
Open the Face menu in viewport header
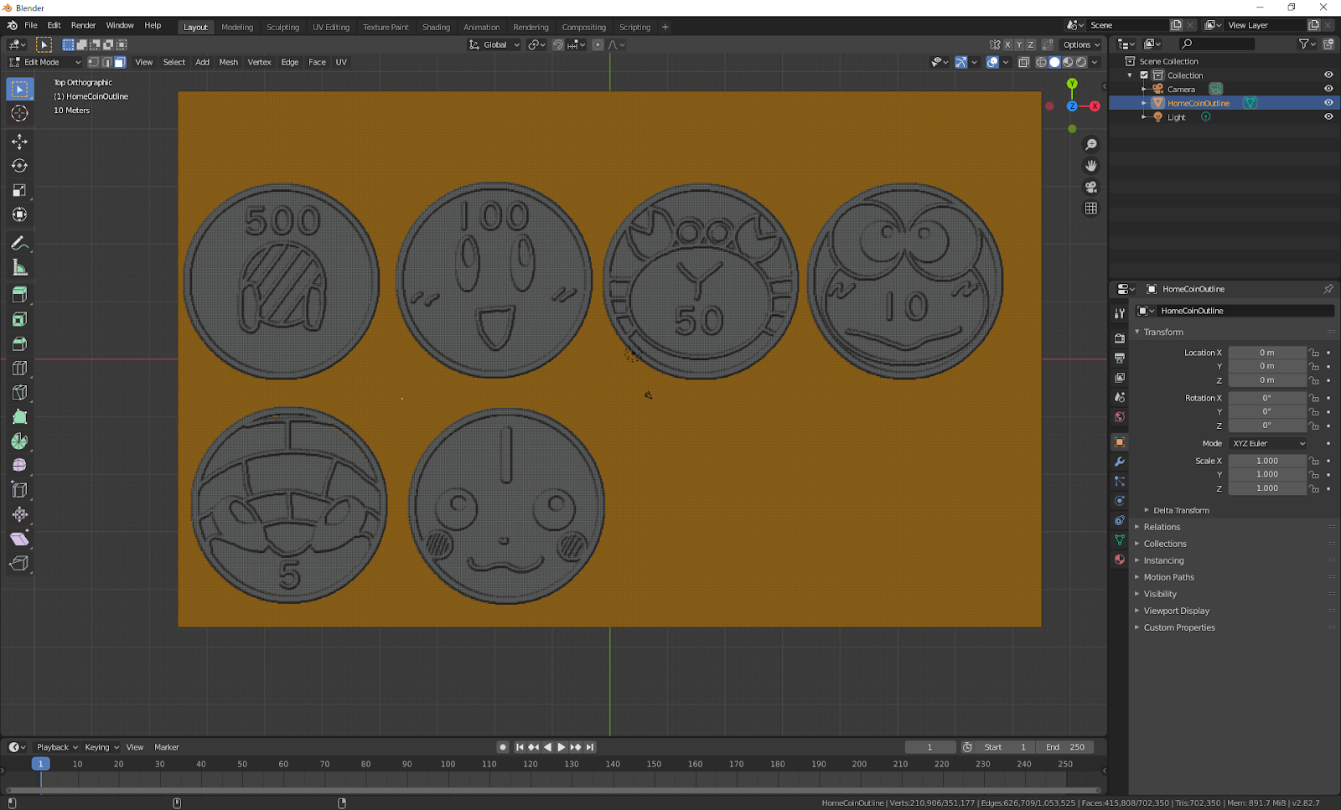click(x=317, y=62)
